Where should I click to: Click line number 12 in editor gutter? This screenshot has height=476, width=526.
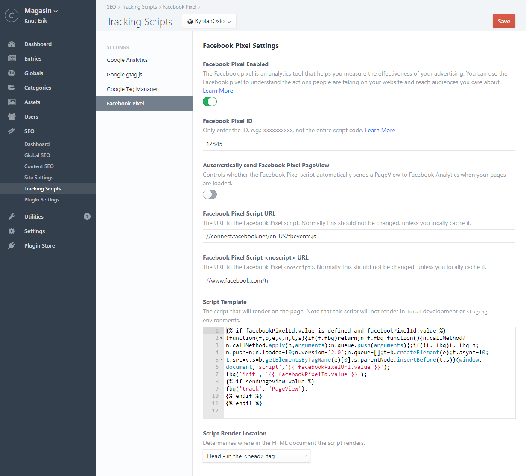tap(215, 411)
